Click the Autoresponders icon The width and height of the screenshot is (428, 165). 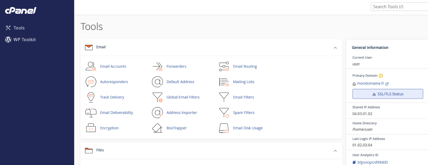(x=91, y=82)
